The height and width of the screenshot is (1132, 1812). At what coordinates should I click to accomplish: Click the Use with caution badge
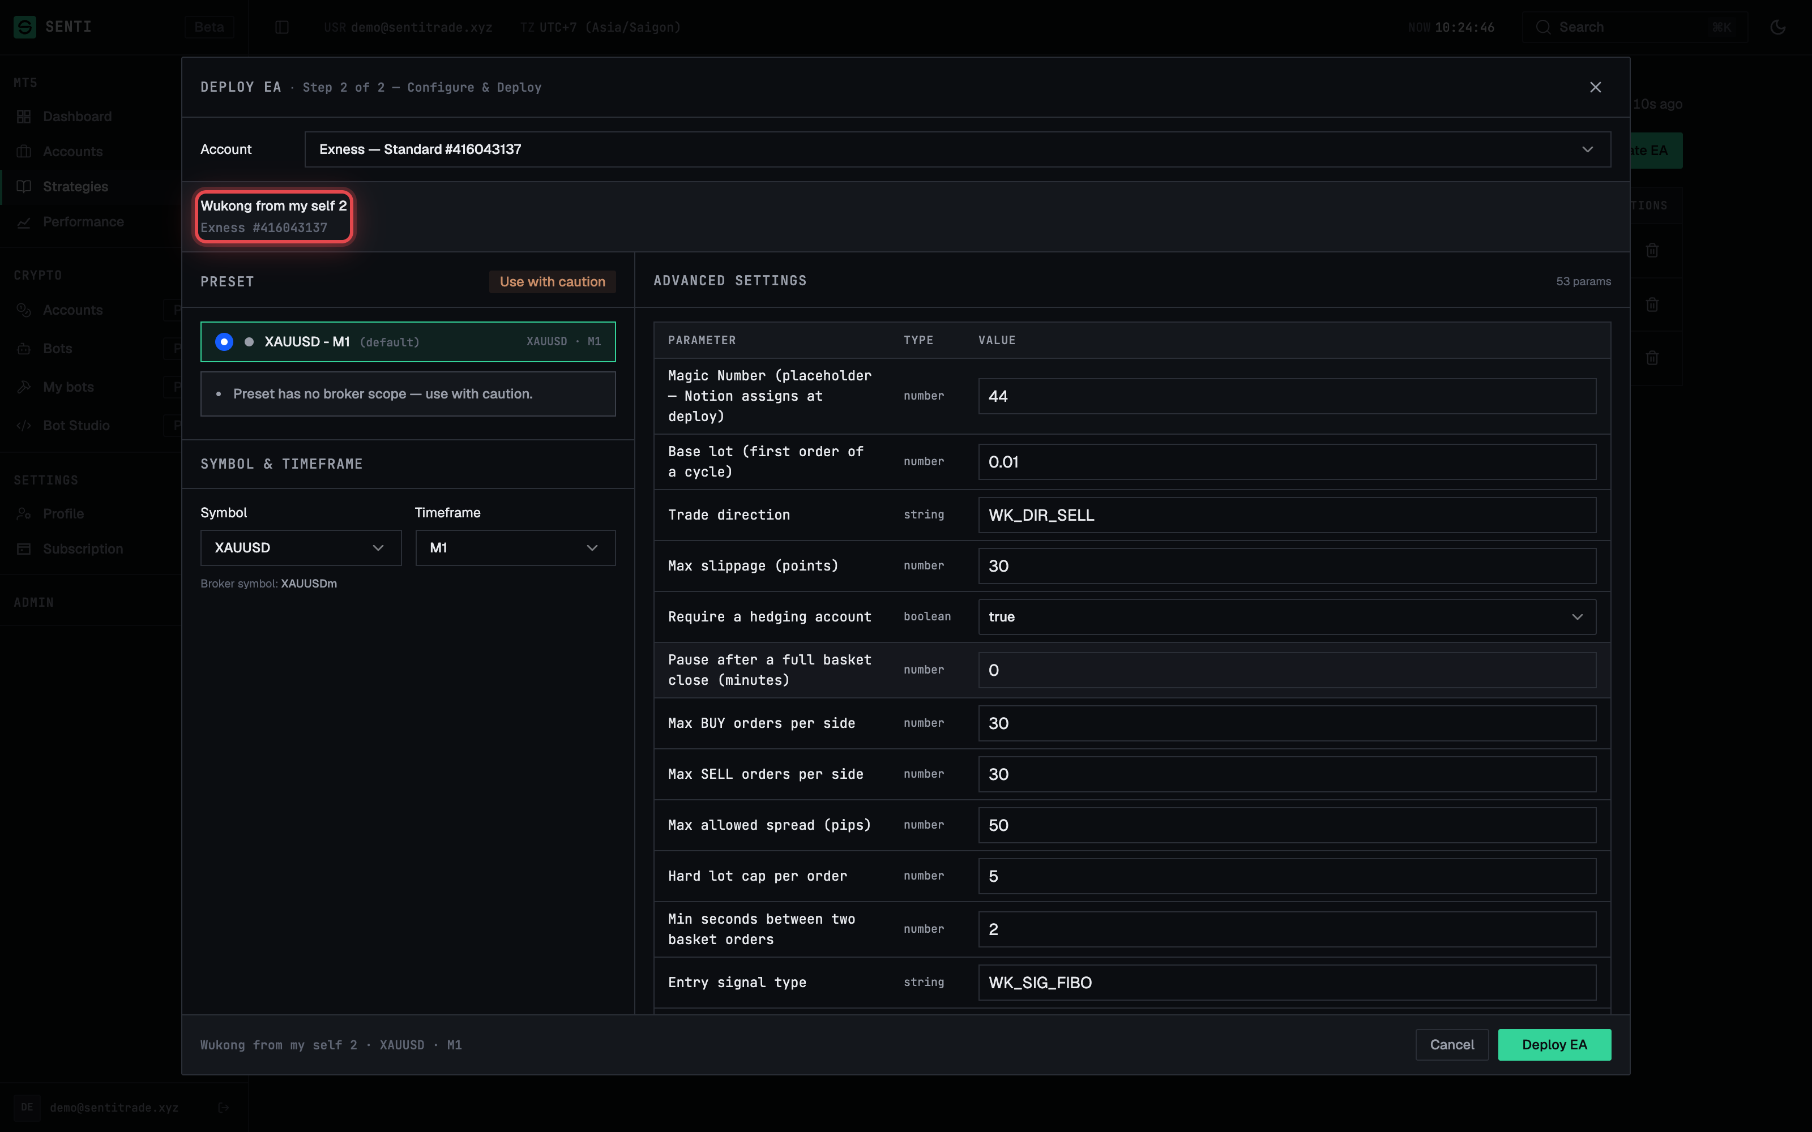[552, 281]
